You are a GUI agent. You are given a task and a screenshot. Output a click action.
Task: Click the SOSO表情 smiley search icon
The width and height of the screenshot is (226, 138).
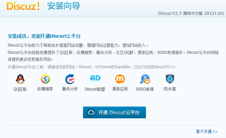(145, 79)
